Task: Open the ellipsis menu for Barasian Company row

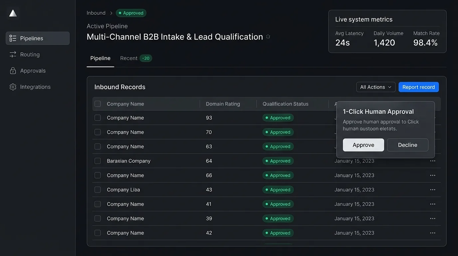Action: tap(433, 161)
